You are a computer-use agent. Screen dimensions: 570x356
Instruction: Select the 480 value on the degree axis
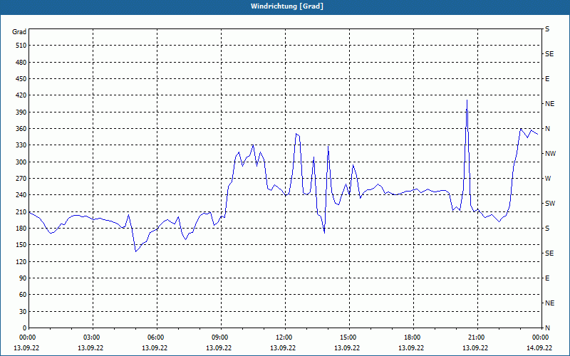pyautogui.click(x=21, y=62)
